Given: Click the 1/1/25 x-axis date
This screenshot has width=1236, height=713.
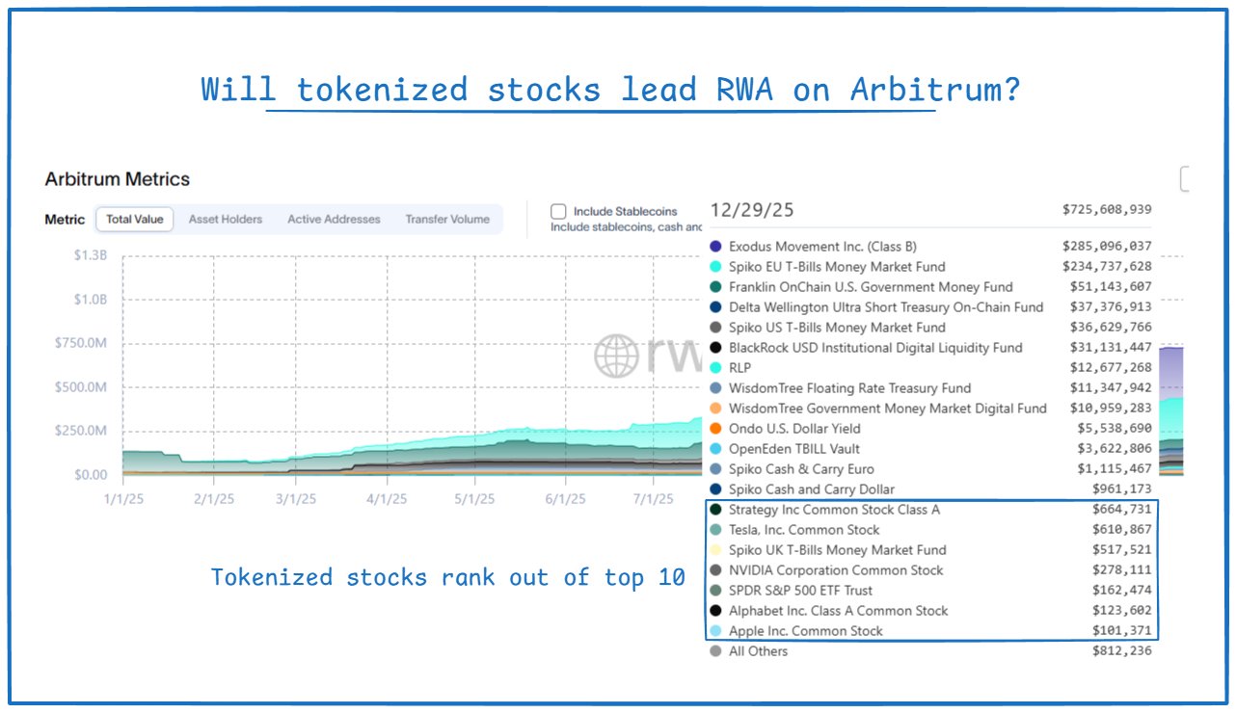Looking at the screenshot, I should [x=122, y=499].
